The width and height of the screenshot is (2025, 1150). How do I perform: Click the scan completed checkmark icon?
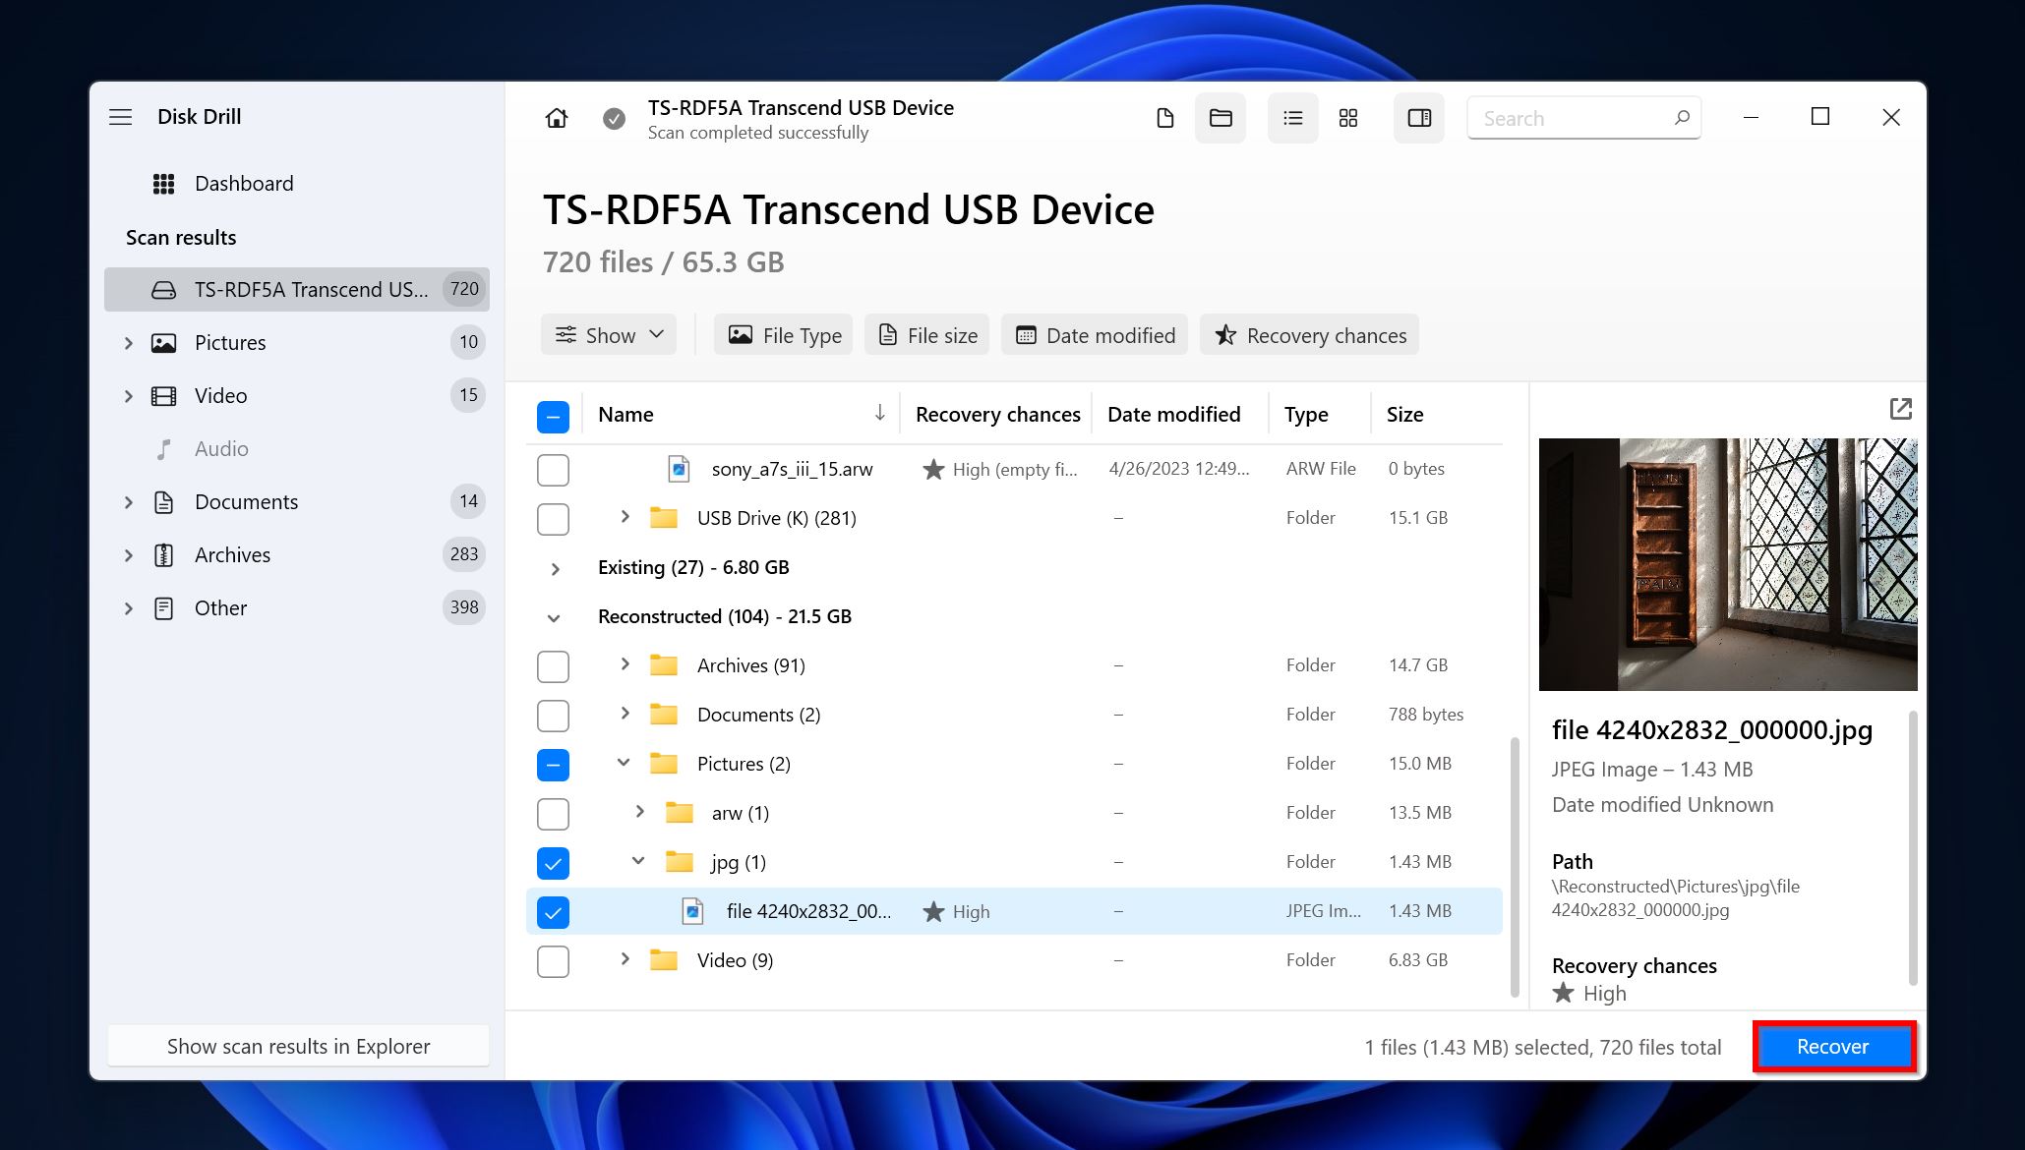click(x=614, y=117)
